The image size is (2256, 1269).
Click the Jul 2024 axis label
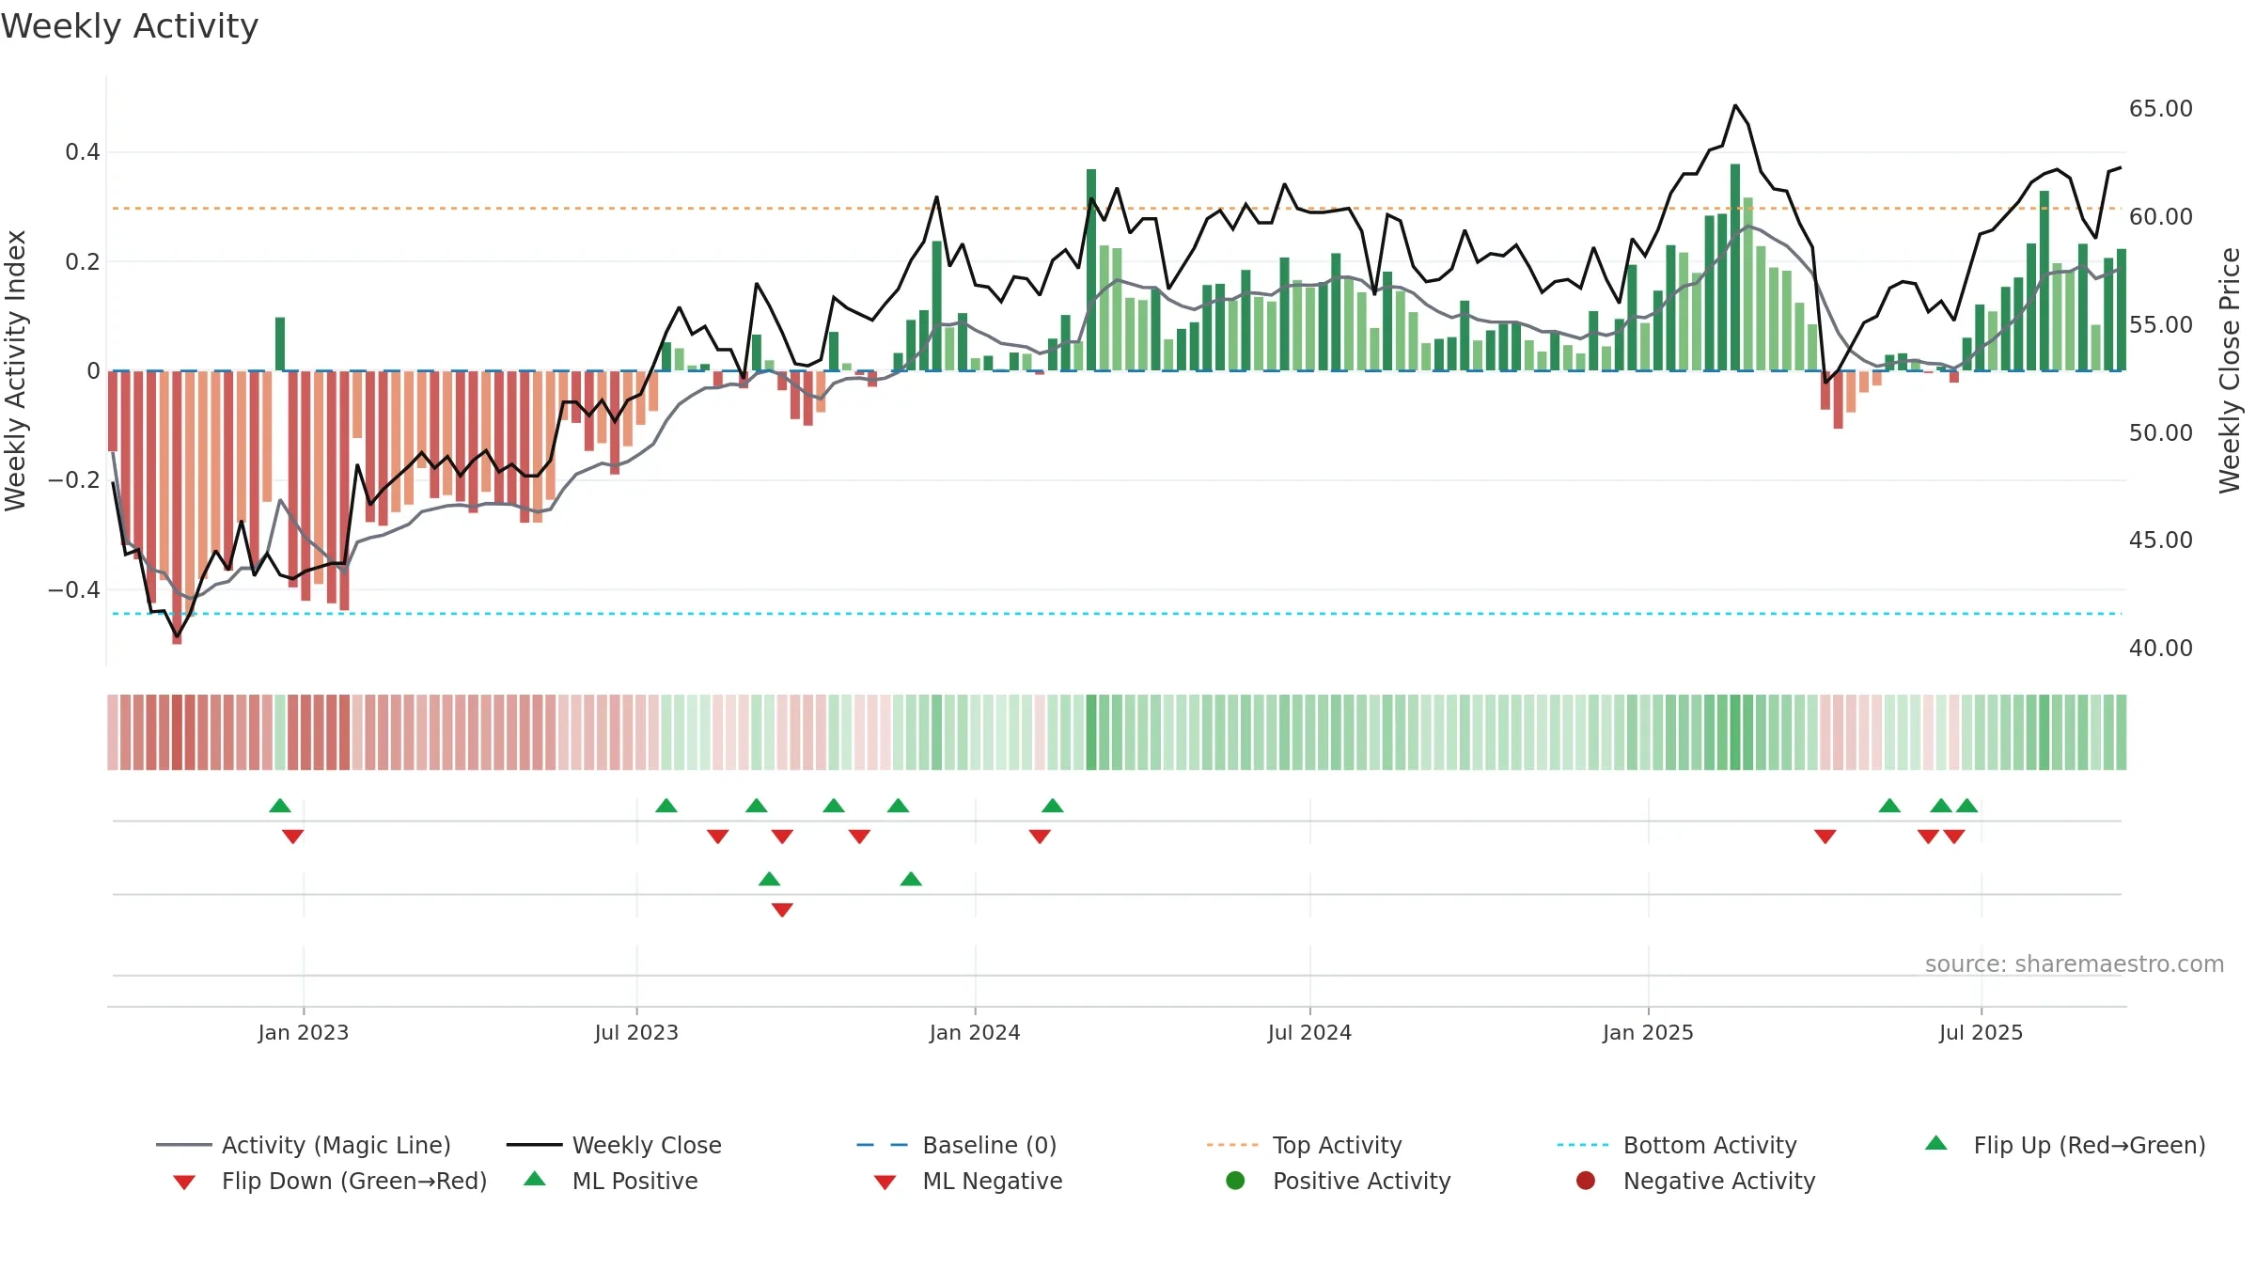click(x=1309, y=1032)
